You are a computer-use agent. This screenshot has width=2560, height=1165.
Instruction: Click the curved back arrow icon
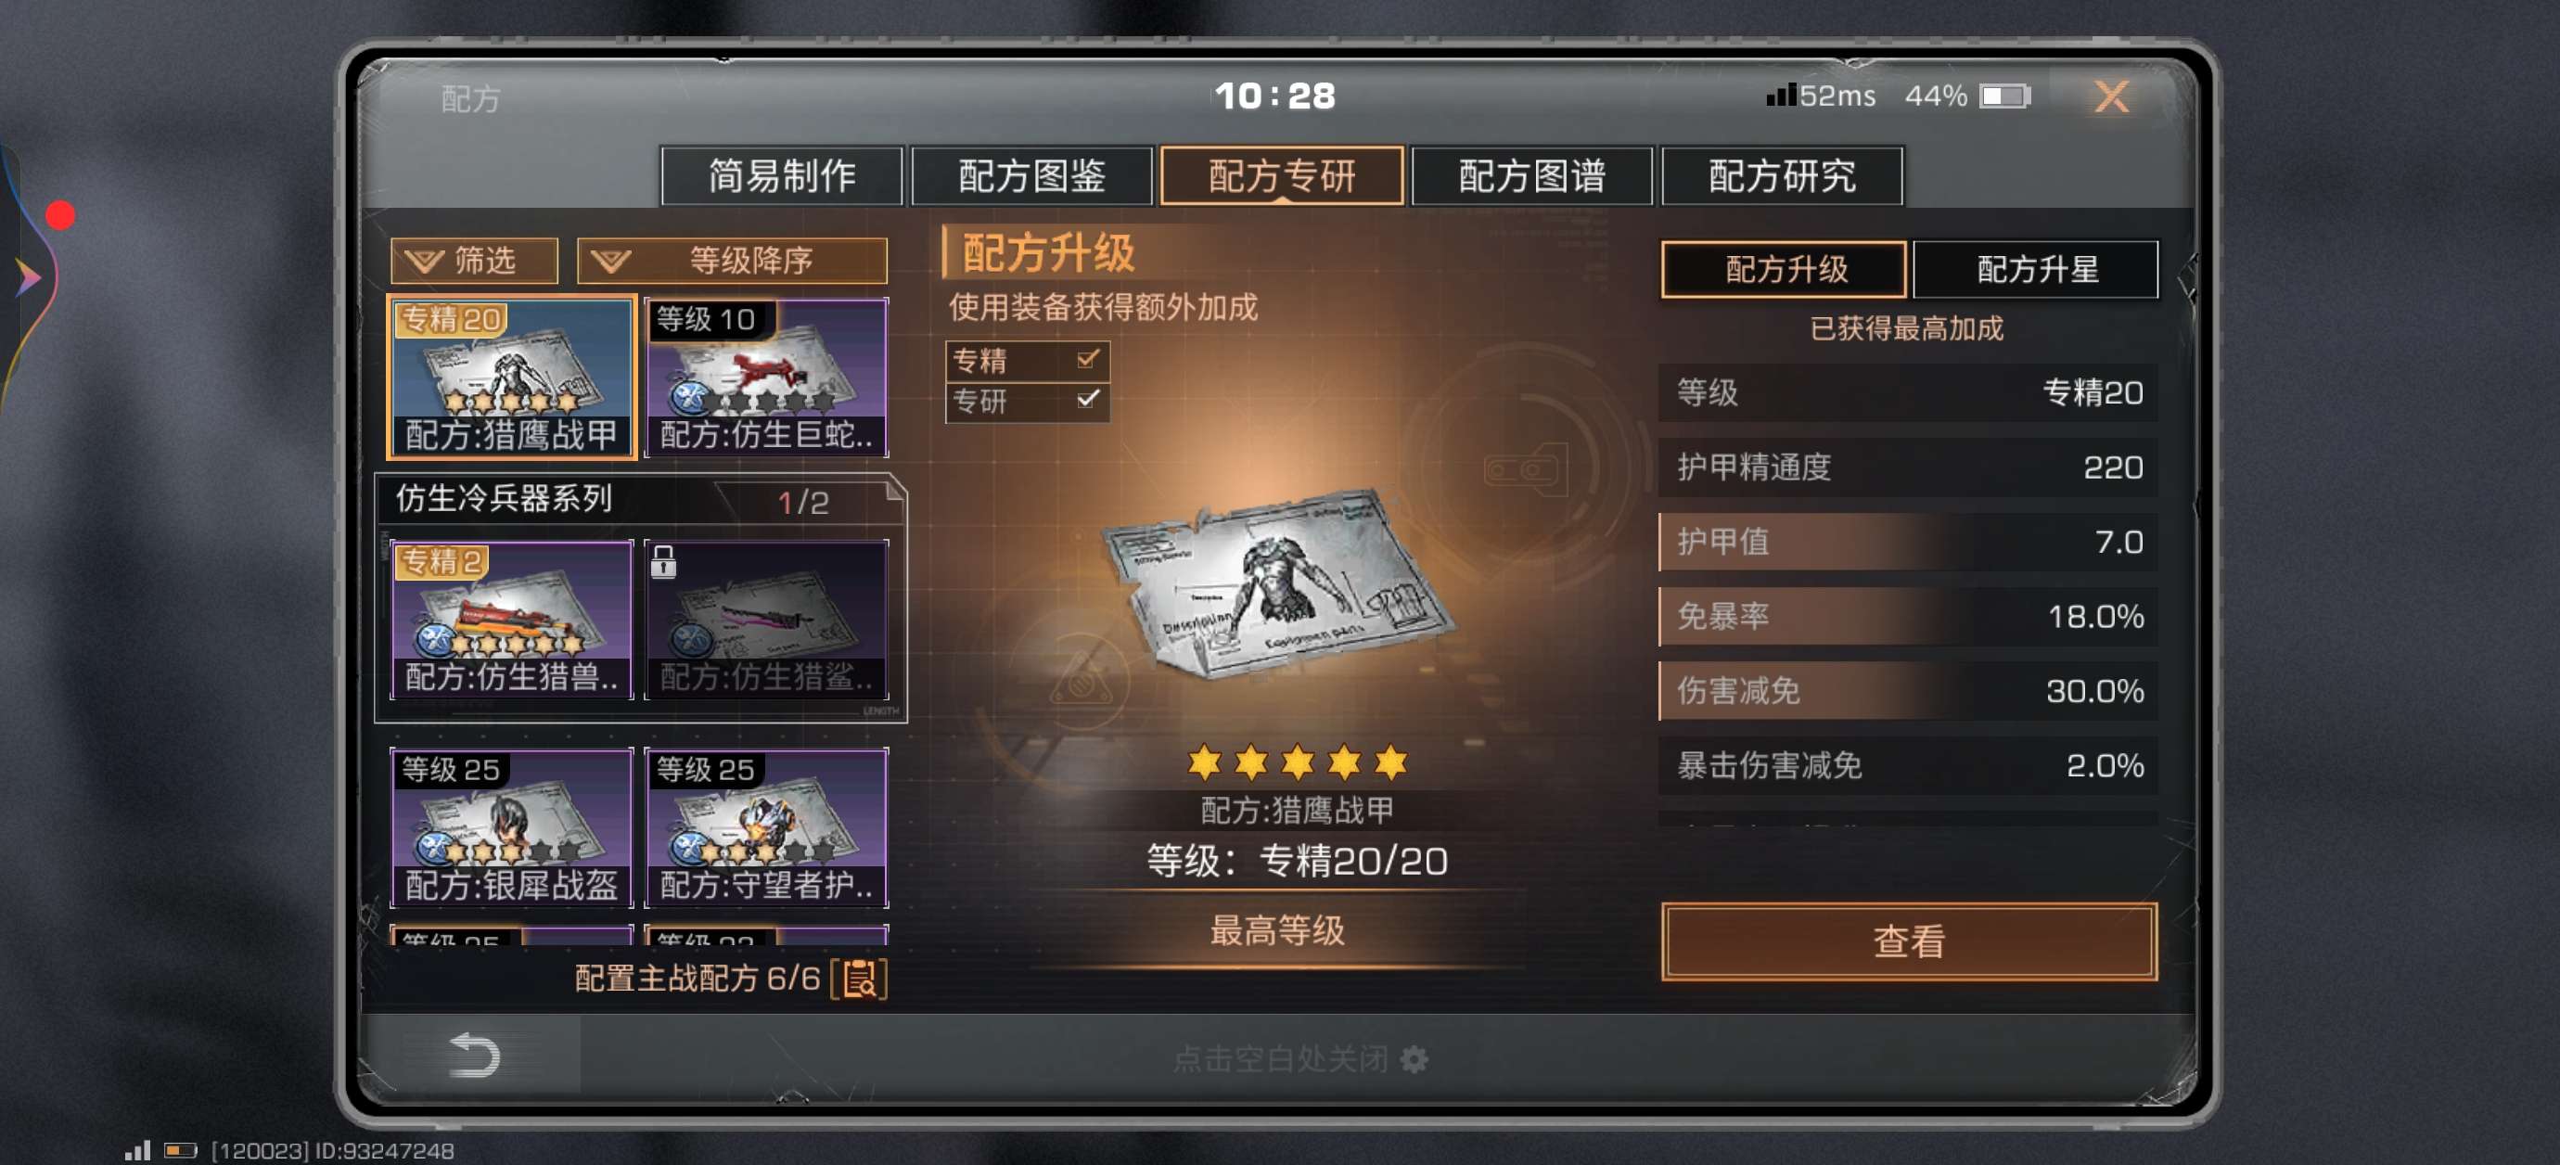point(474,1055)
